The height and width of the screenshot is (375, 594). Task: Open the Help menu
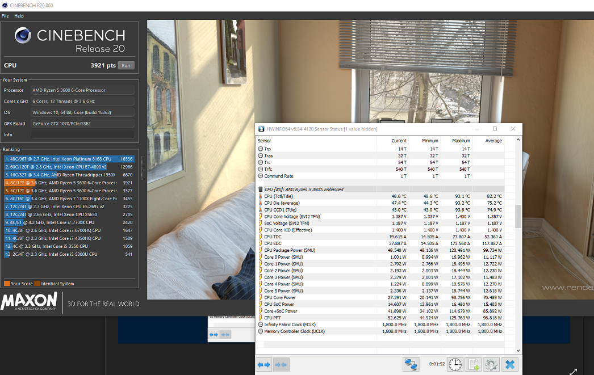[19, 15]
